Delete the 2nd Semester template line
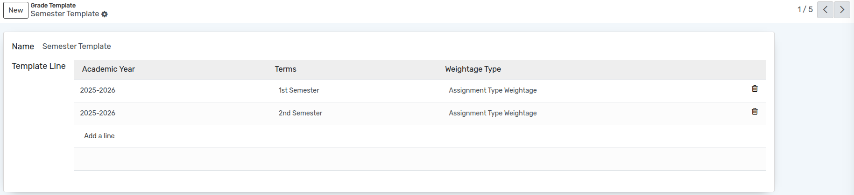854x195 pixels. [755, 111]
